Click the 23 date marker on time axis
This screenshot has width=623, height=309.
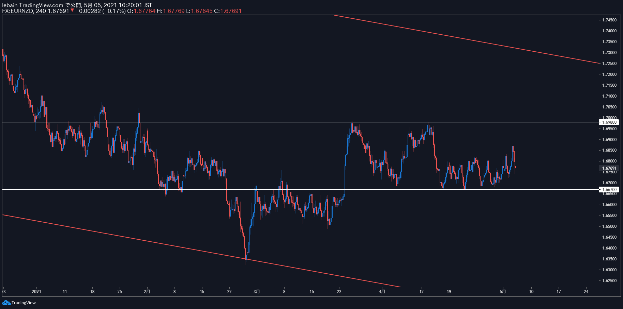[4, 291]
